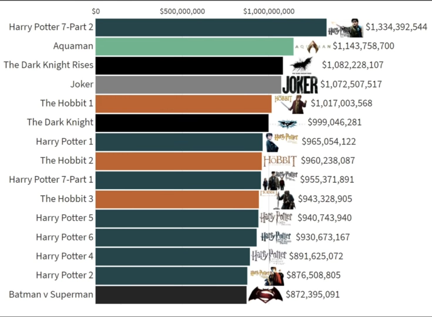This screenshot has height=317, width=432.
Task: Click the Aquaman logo icon
Action: [x=312, y=47]
